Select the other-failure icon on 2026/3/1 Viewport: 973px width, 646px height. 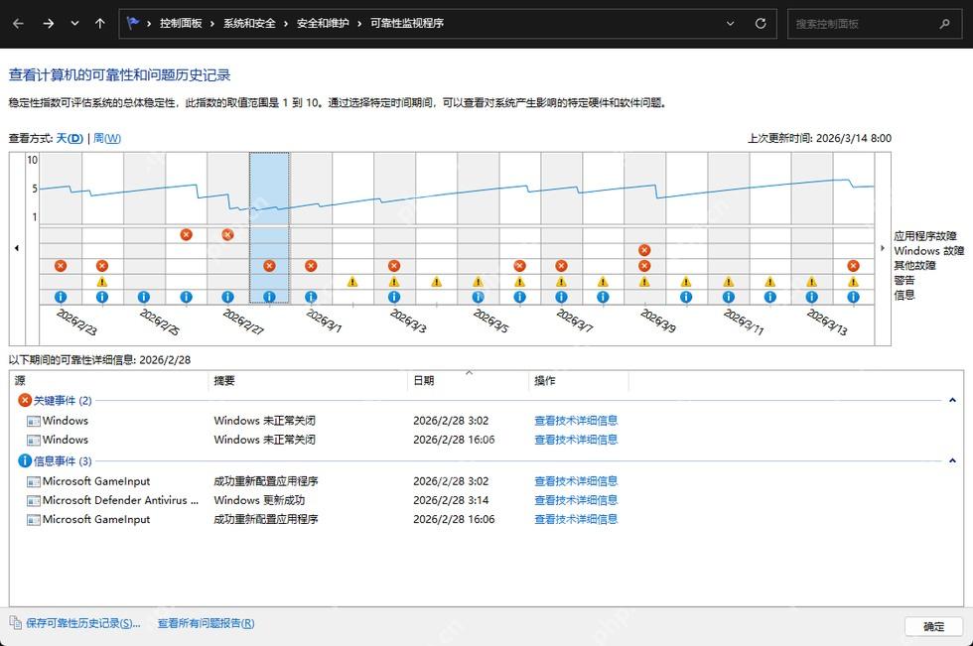[311, 265]
